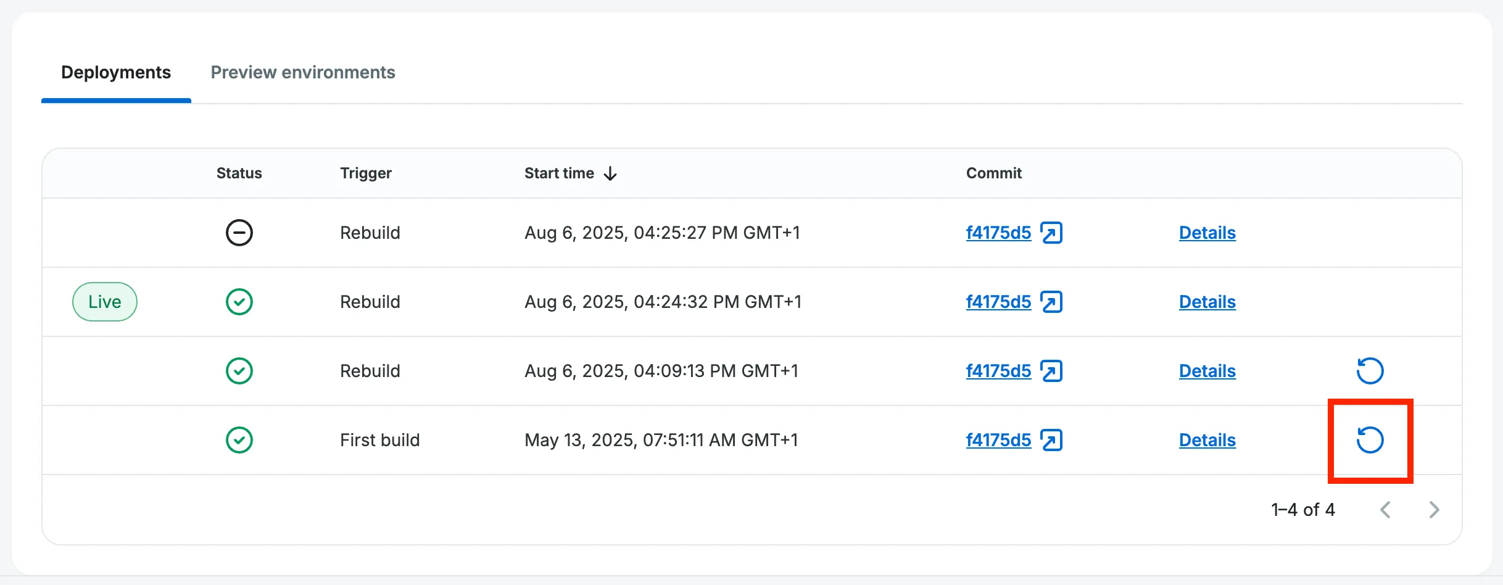This screenshot has height=585, width=1503.
Task: Select the Deployments tab
Action: click(x=116, y=72)
